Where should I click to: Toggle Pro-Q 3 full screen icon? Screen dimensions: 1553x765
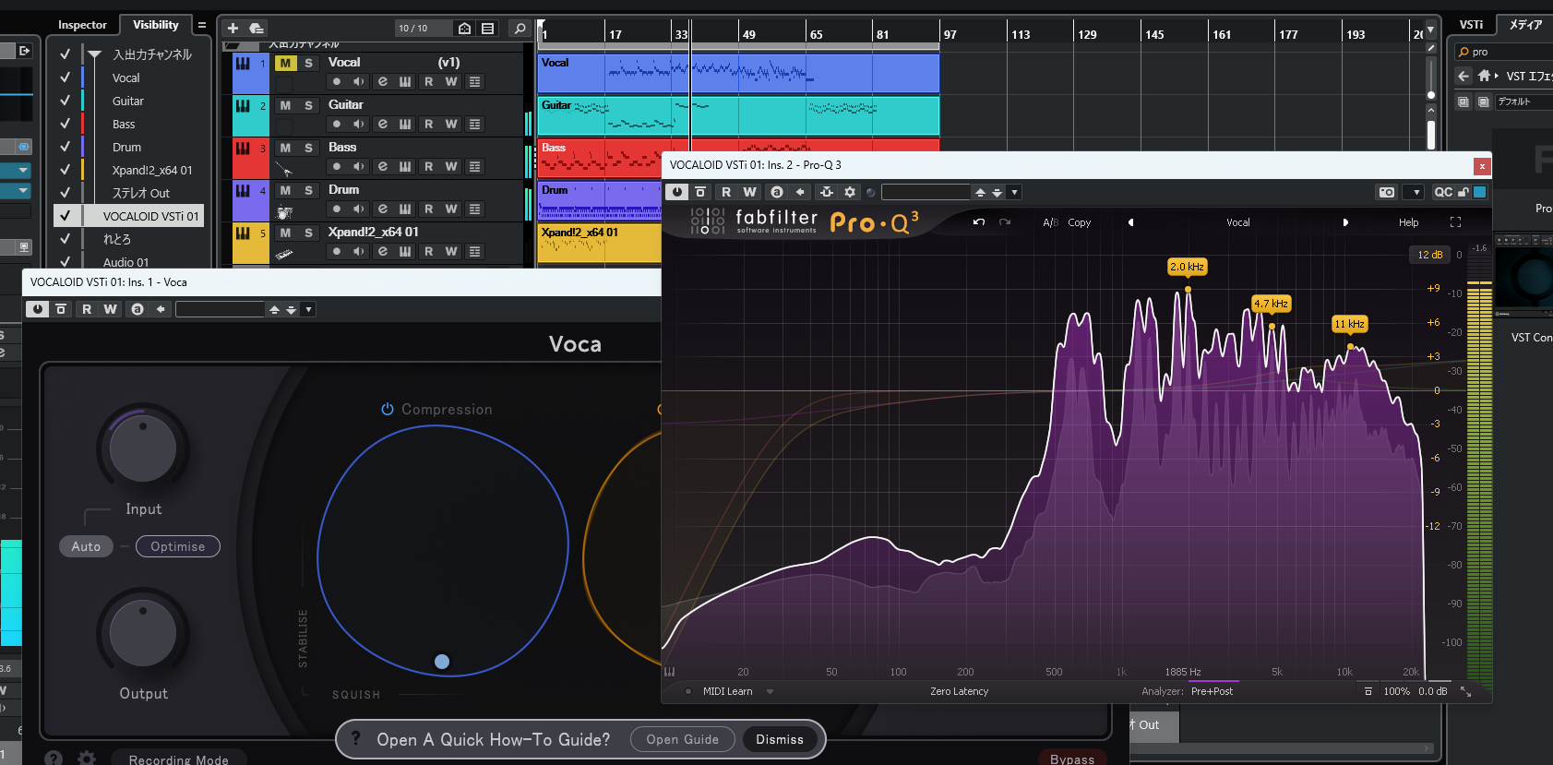pos(1455,222)
